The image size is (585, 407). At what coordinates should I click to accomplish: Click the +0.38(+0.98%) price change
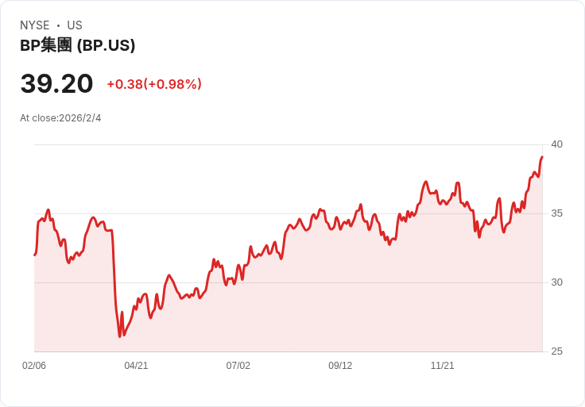pos(154,84)
